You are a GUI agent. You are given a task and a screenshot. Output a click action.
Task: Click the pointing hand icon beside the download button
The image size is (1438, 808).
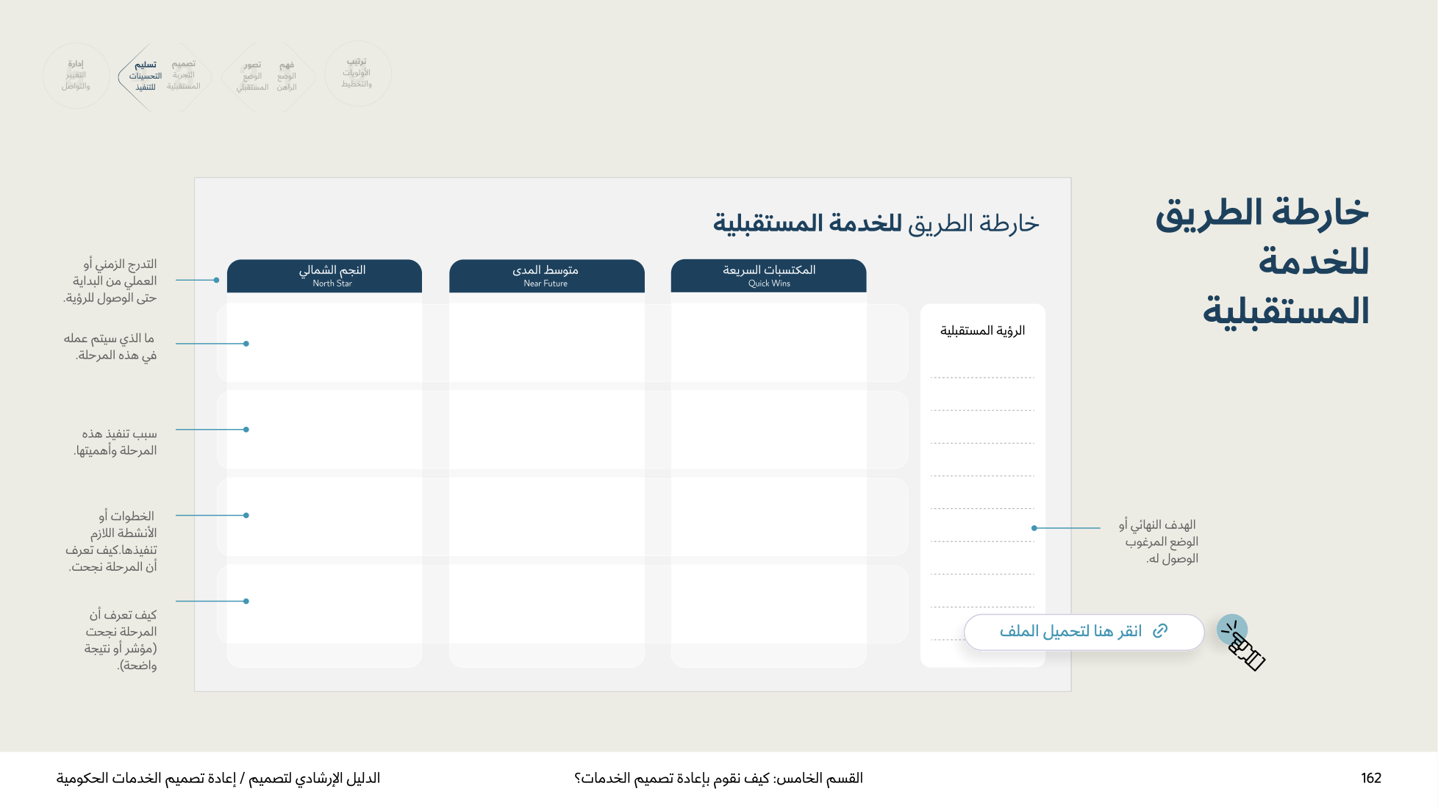(x=1242, y=643)
